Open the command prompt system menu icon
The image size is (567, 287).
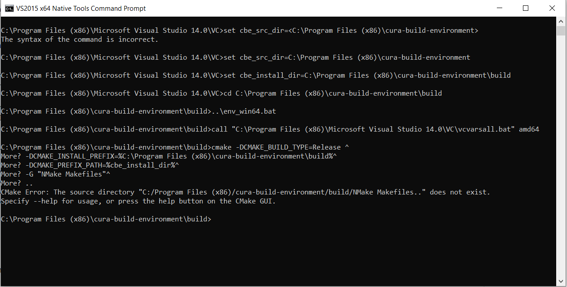9,9
